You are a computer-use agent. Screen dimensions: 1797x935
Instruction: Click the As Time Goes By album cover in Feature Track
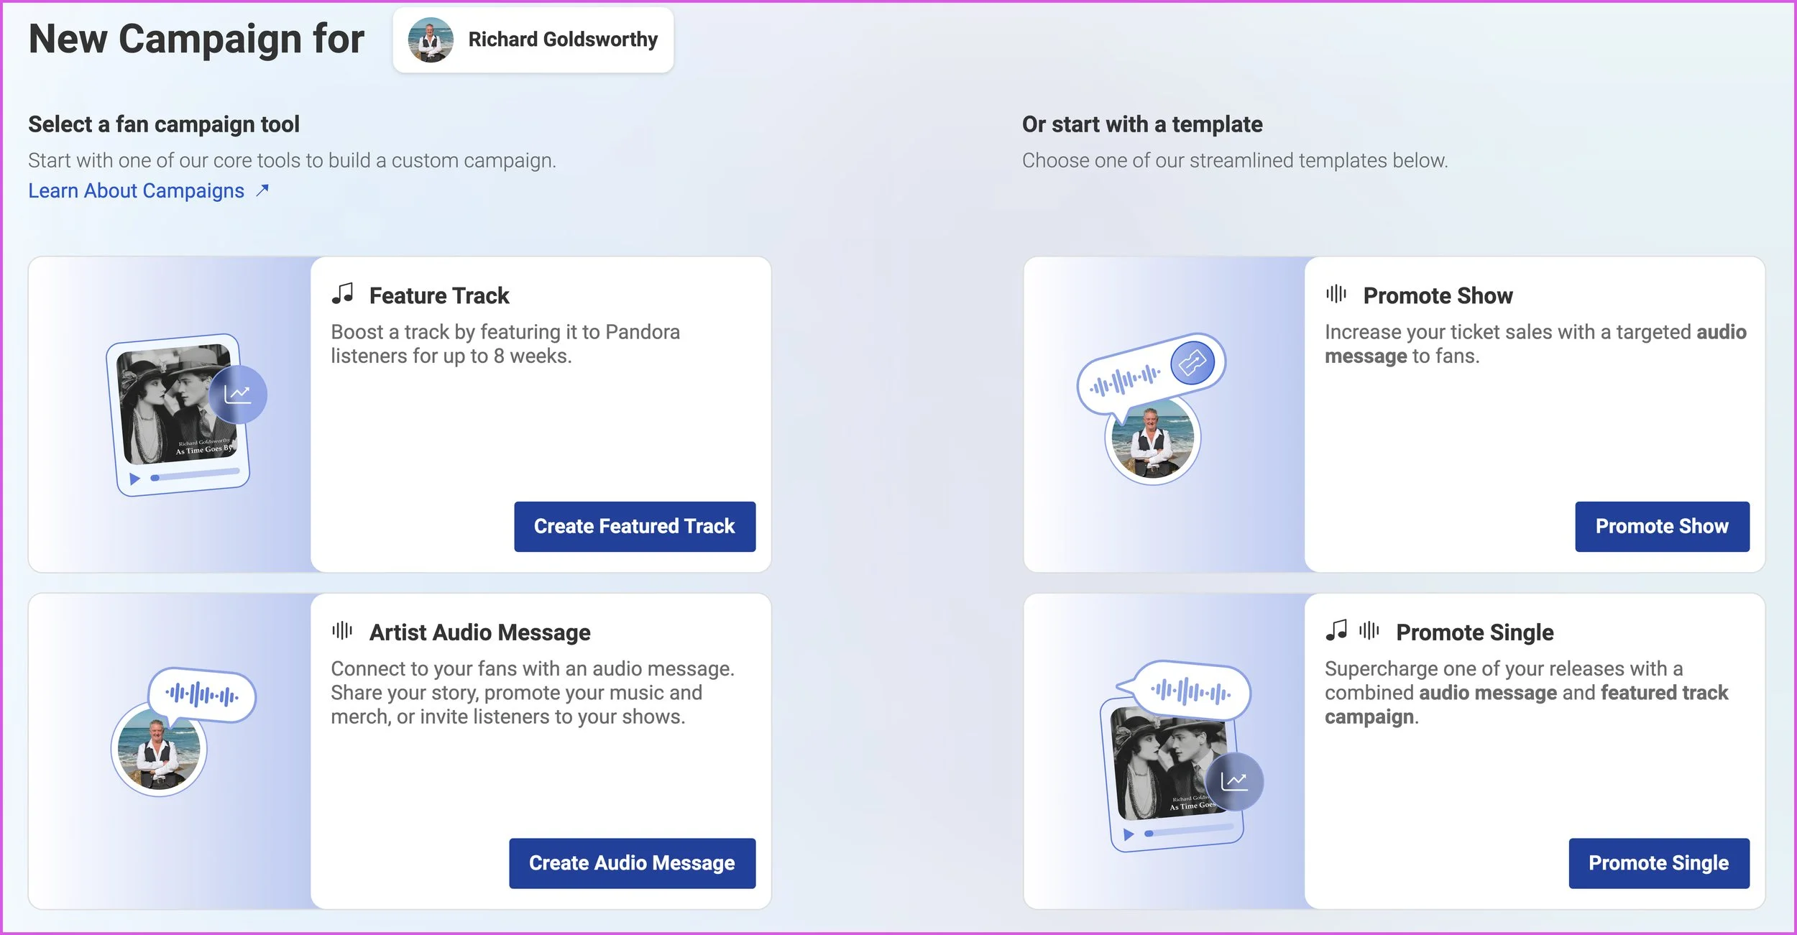pos(178,405)
